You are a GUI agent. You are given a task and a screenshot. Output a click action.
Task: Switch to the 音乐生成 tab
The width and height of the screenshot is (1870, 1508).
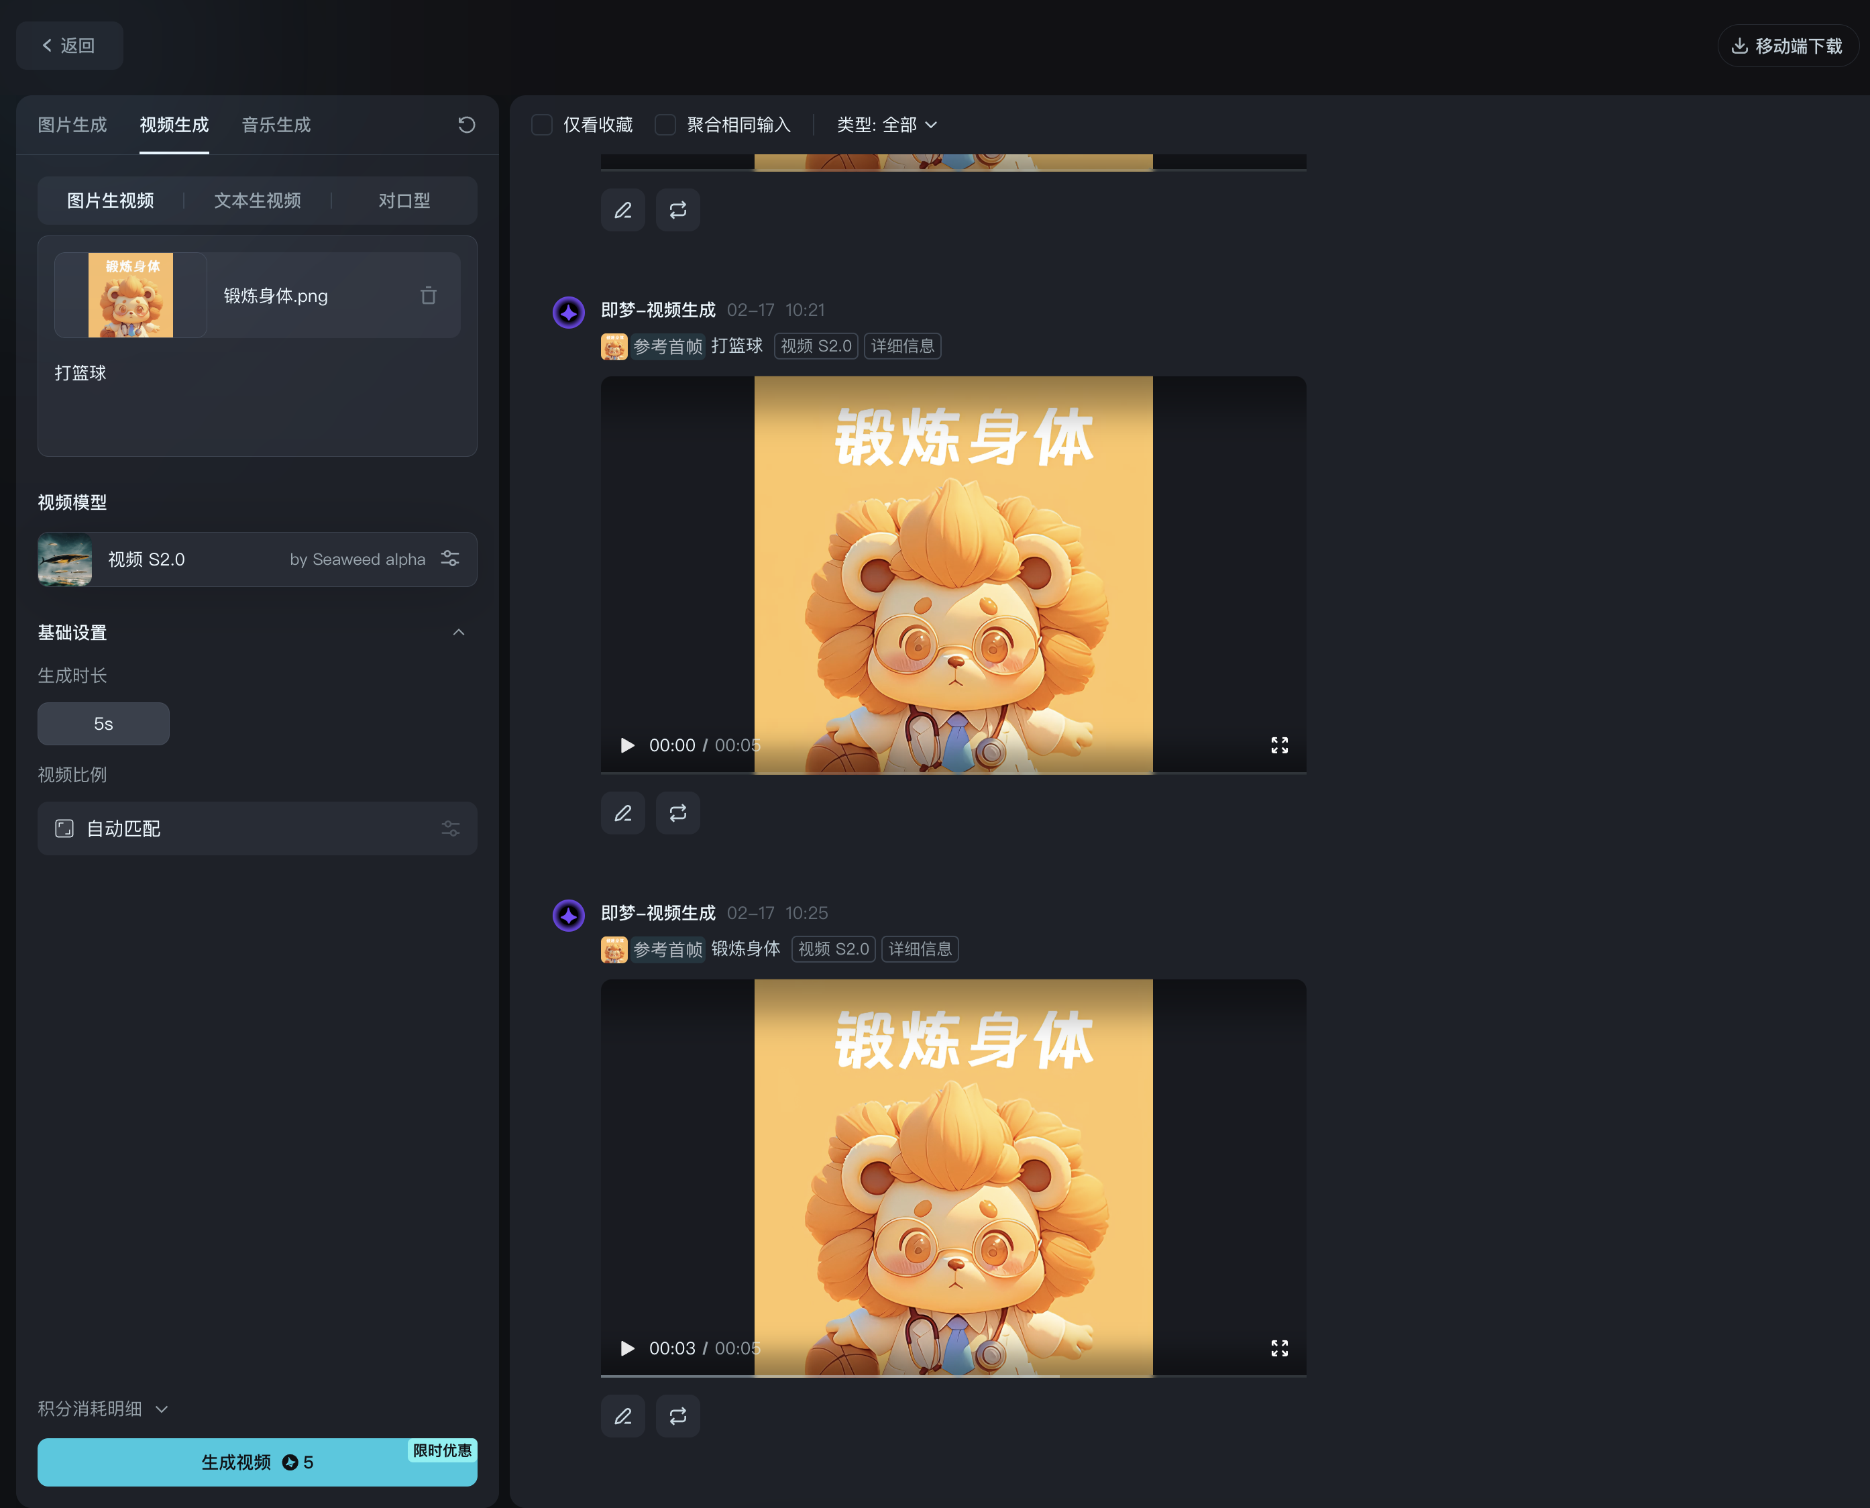(x=275, y=125)
